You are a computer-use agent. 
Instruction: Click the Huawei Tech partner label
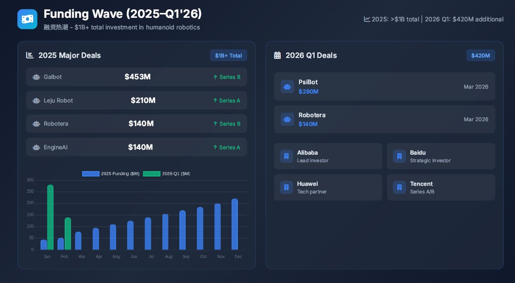[311, 192]
